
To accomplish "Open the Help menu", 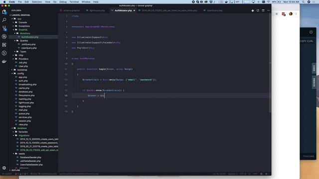I will click(x=96, y=2).
